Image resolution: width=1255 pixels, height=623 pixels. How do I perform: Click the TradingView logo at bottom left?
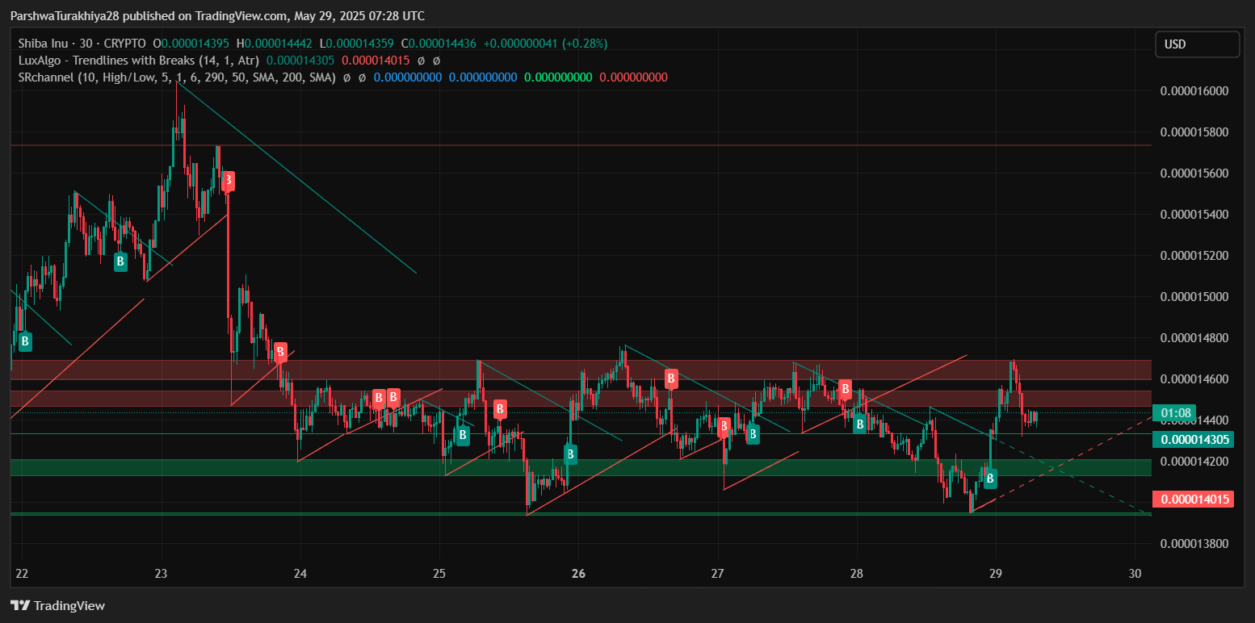(x=57, y=605)
